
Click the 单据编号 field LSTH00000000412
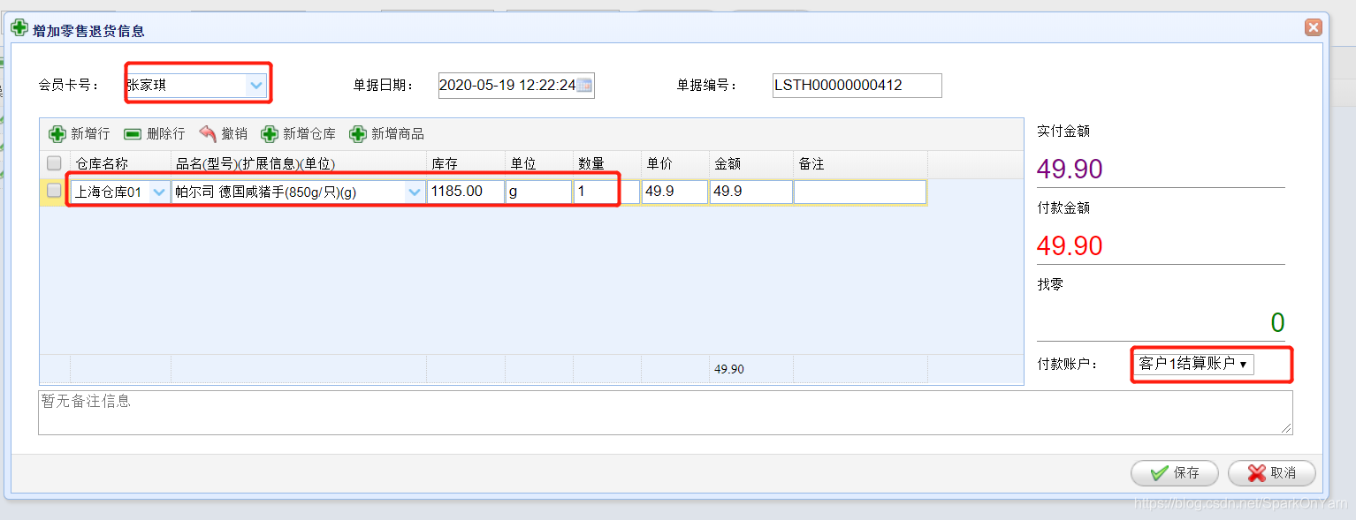click(857, 86)
